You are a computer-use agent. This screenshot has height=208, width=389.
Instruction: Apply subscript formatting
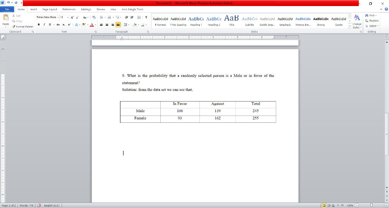coord(63,25)
